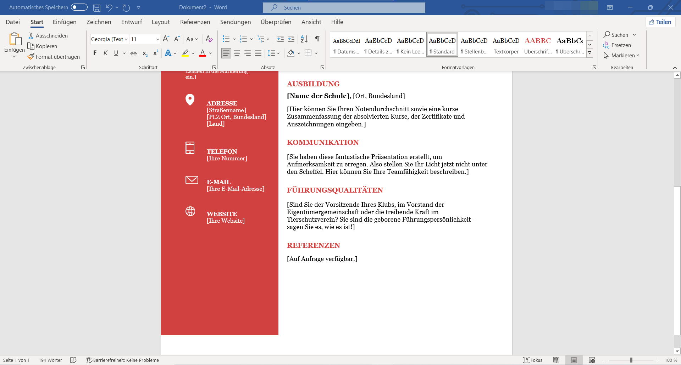The image size is (681, 365).
Task: Adjust the zoom slider handle
Action: [x=631, y=360]
